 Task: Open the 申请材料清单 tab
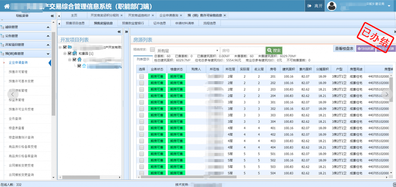185,23
